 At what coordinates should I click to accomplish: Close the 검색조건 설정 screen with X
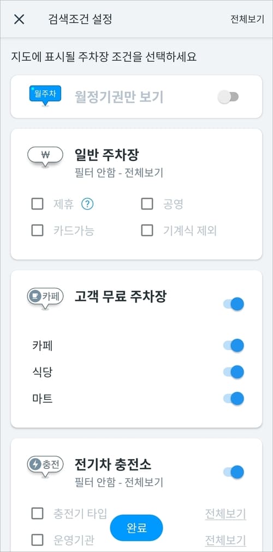(19, 19)
